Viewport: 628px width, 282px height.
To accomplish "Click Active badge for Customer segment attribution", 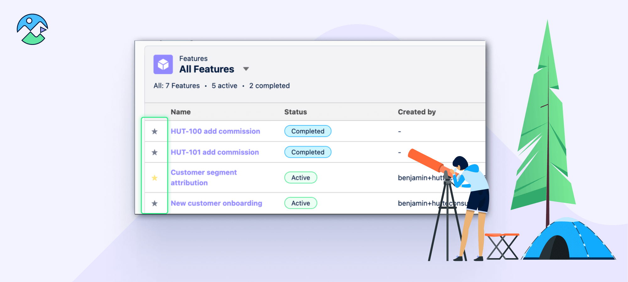I will pos(300,177).
